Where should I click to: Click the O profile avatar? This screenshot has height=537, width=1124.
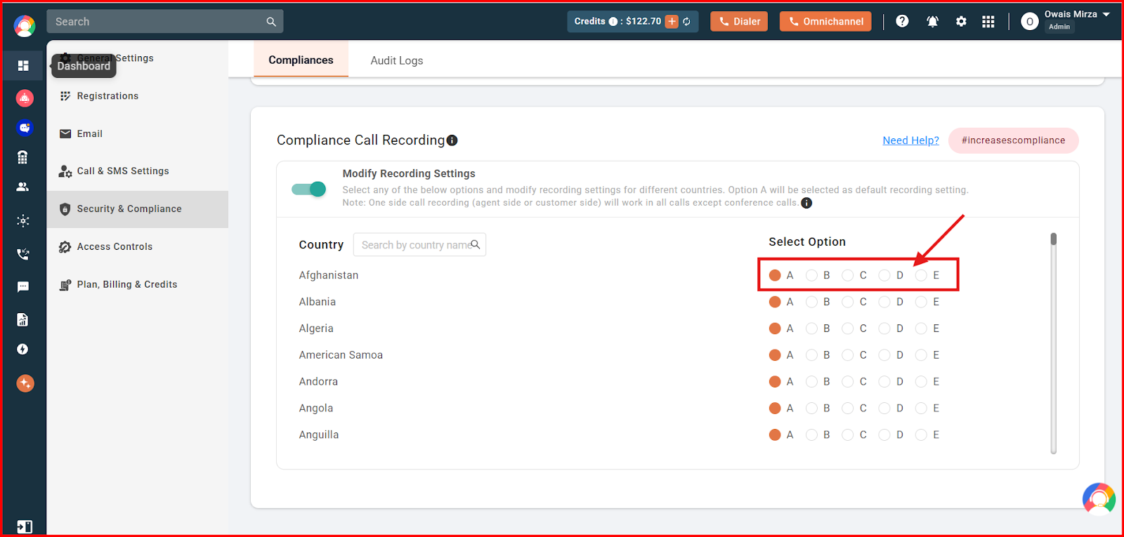[x=1030, y=22]
